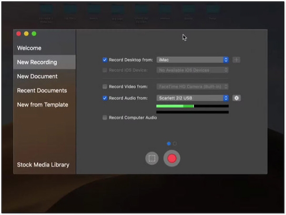Open the iMac desktop source dropdown
Screen dimensions: 286x215
(193, 60)
